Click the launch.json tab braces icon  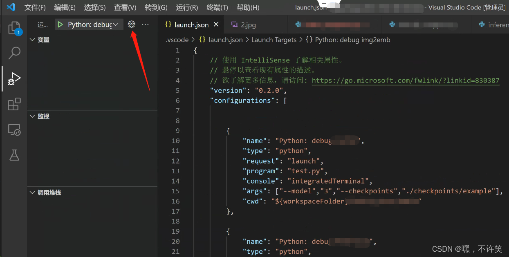[168, 25]
